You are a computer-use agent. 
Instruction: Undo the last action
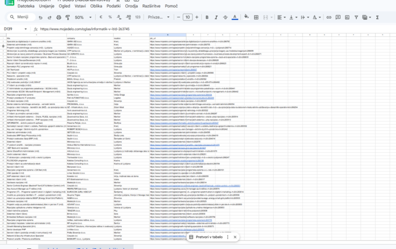click(40, 18)
